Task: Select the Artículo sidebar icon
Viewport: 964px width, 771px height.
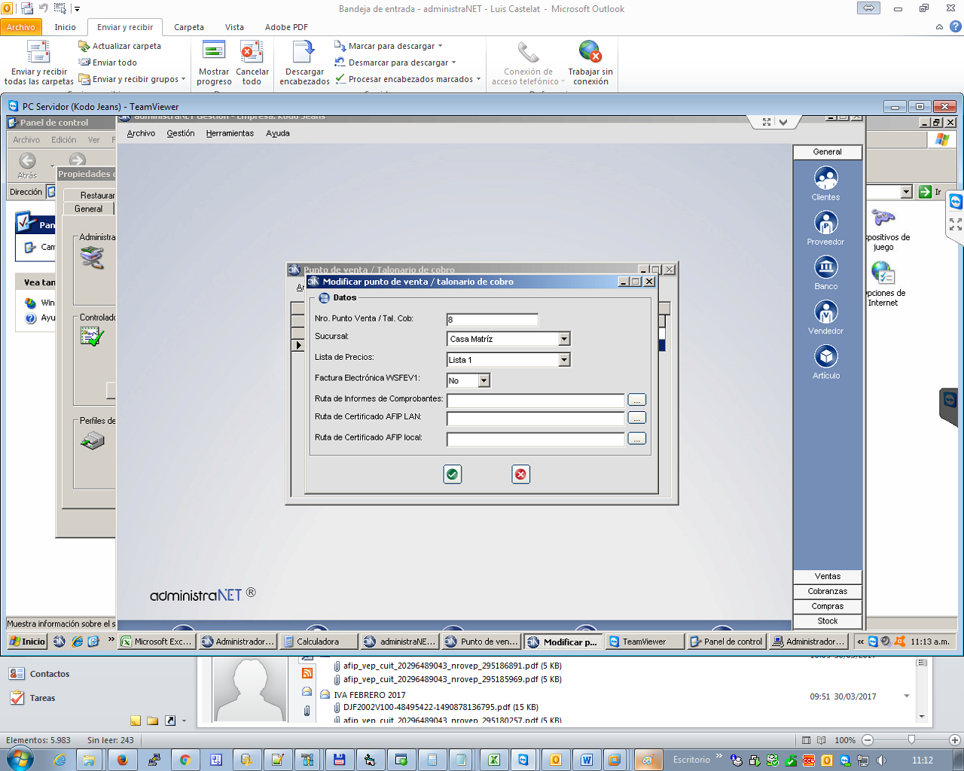Action: click(x=825, y=356)
